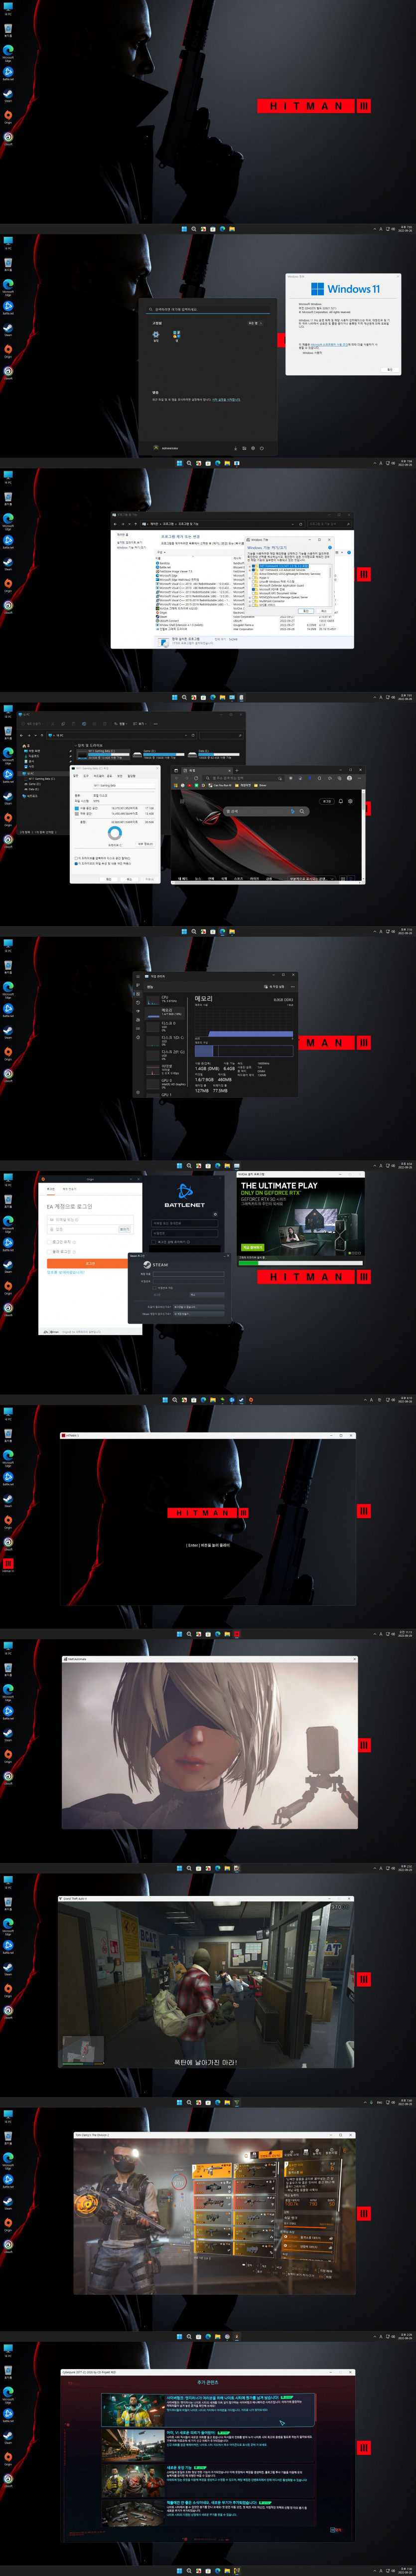Click the Start icon on the wallpaper-only desktop's taskbar

[184, 229]
